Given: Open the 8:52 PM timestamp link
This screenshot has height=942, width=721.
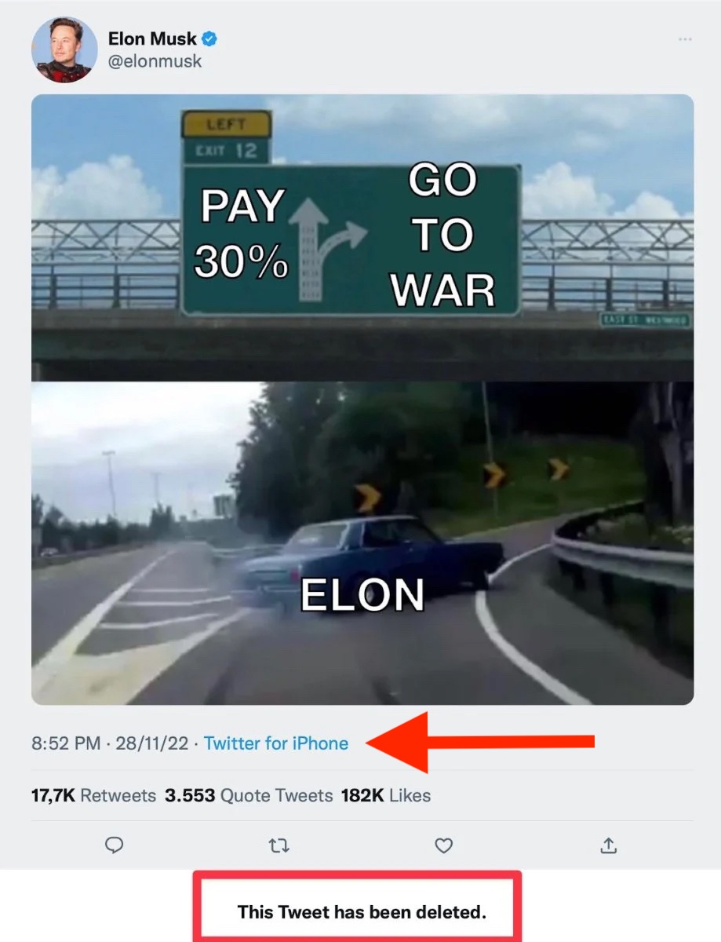Looking at the screenshot, I should pos(110,743).
